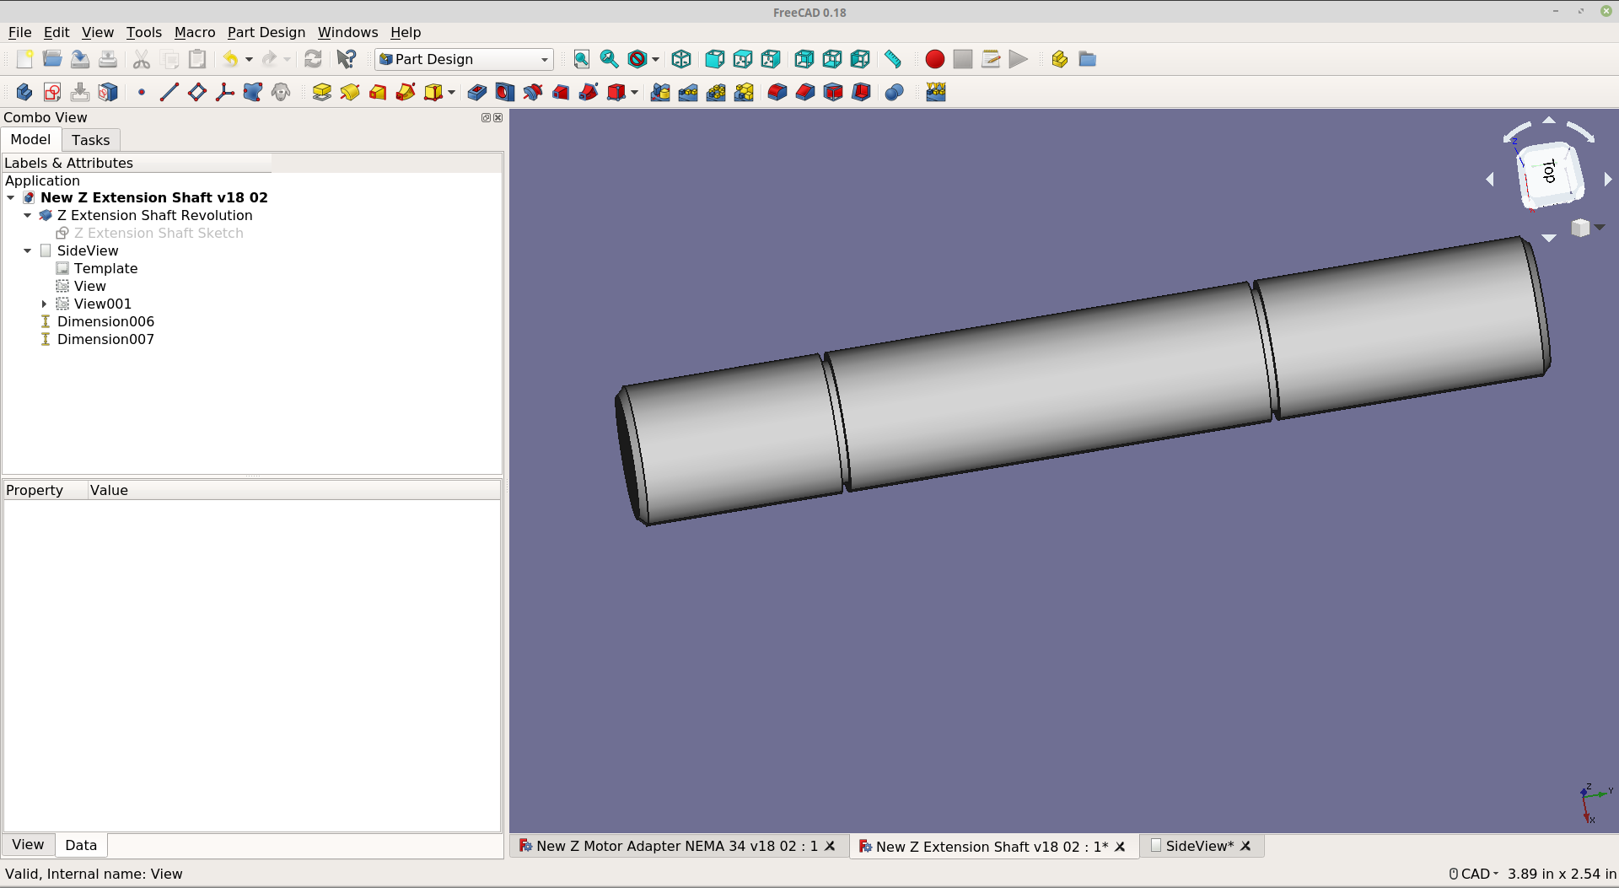Rotate view right with navigation cube arrow
Screen dimensions: 1619x888
click(x=1607, y=179)
